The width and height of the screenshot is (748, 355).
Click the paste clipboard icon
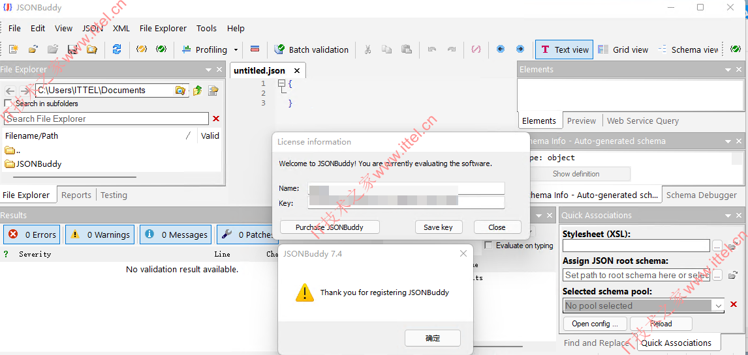pyautogui.click(x=407, y=50)
